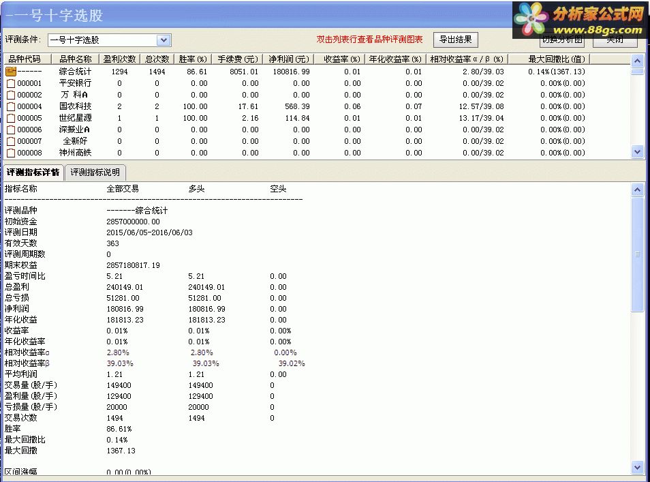Select the 万科A row name
Viewport: 650px width, 482px height.
tap(75, 95)
